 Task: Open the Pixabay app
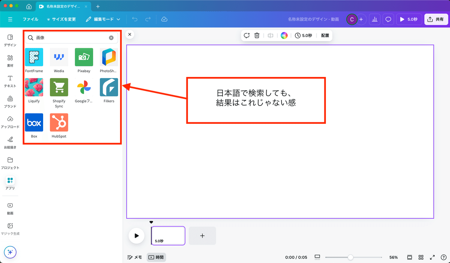tap(84, 57)
